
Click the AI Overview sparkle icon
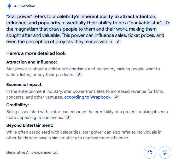tap(9, 6)
